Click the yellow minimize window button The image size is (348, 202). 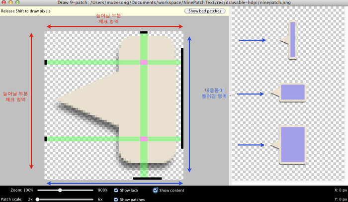click(10, 2)
